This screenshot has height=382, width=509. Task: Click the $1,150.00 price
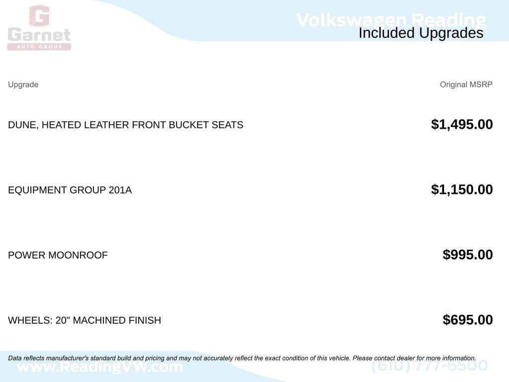[462, 190]
